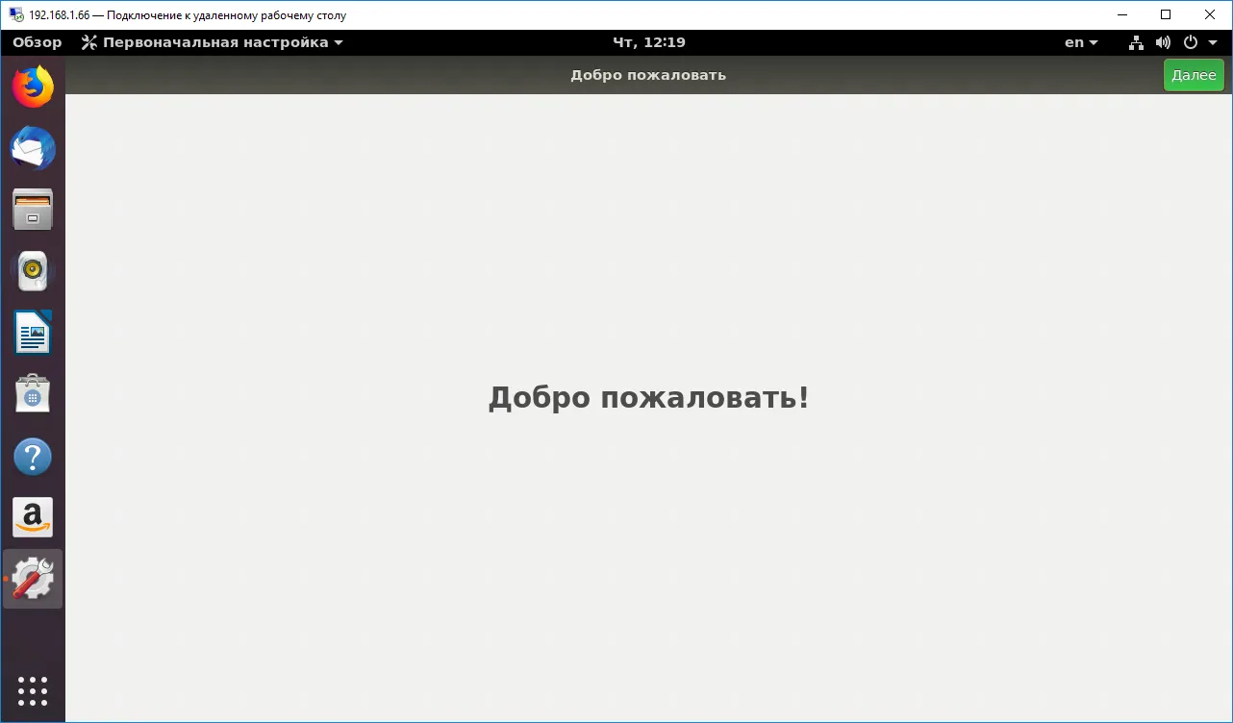Launch Amazon from the dock

click(x=33, y=517)
